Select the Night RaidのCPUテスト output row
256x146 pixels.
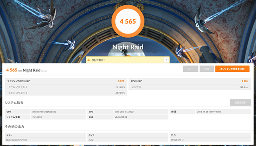click(45, 140)
